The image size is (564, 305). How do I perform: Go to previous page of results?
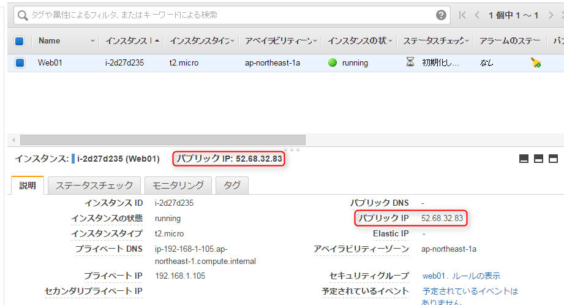tap(477, 15)
